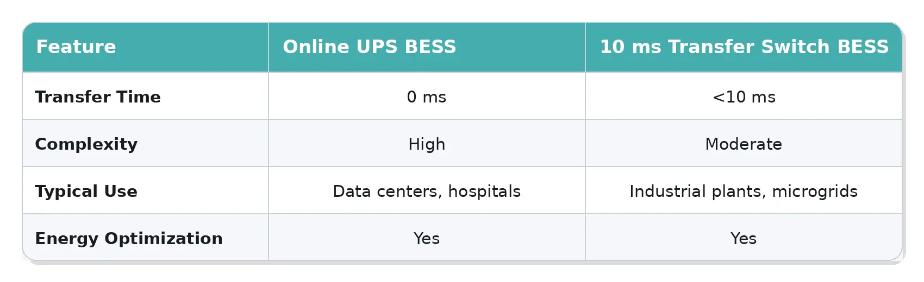
Task: Select the word "hospitals"
Action: (484, 191)
